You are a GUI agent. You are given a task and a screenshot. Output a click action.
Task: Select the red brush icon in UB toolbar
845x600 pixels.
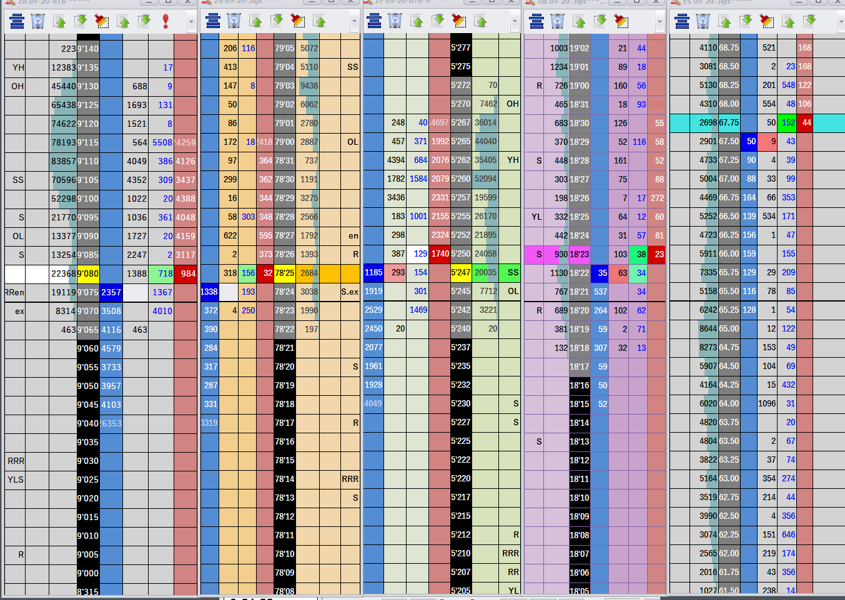click(621, 22)
